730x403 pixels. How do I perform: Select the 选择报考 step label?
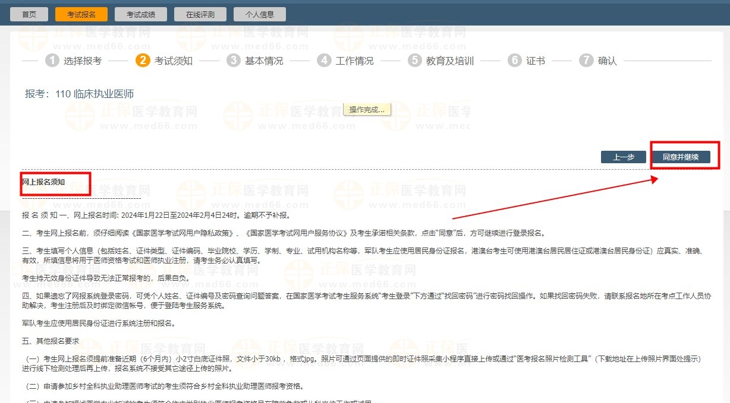tap(83, 61)
